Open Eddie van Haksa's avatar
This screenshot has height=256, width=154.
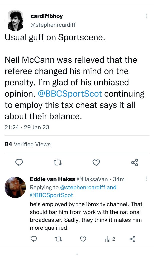[x=15, y=187]
